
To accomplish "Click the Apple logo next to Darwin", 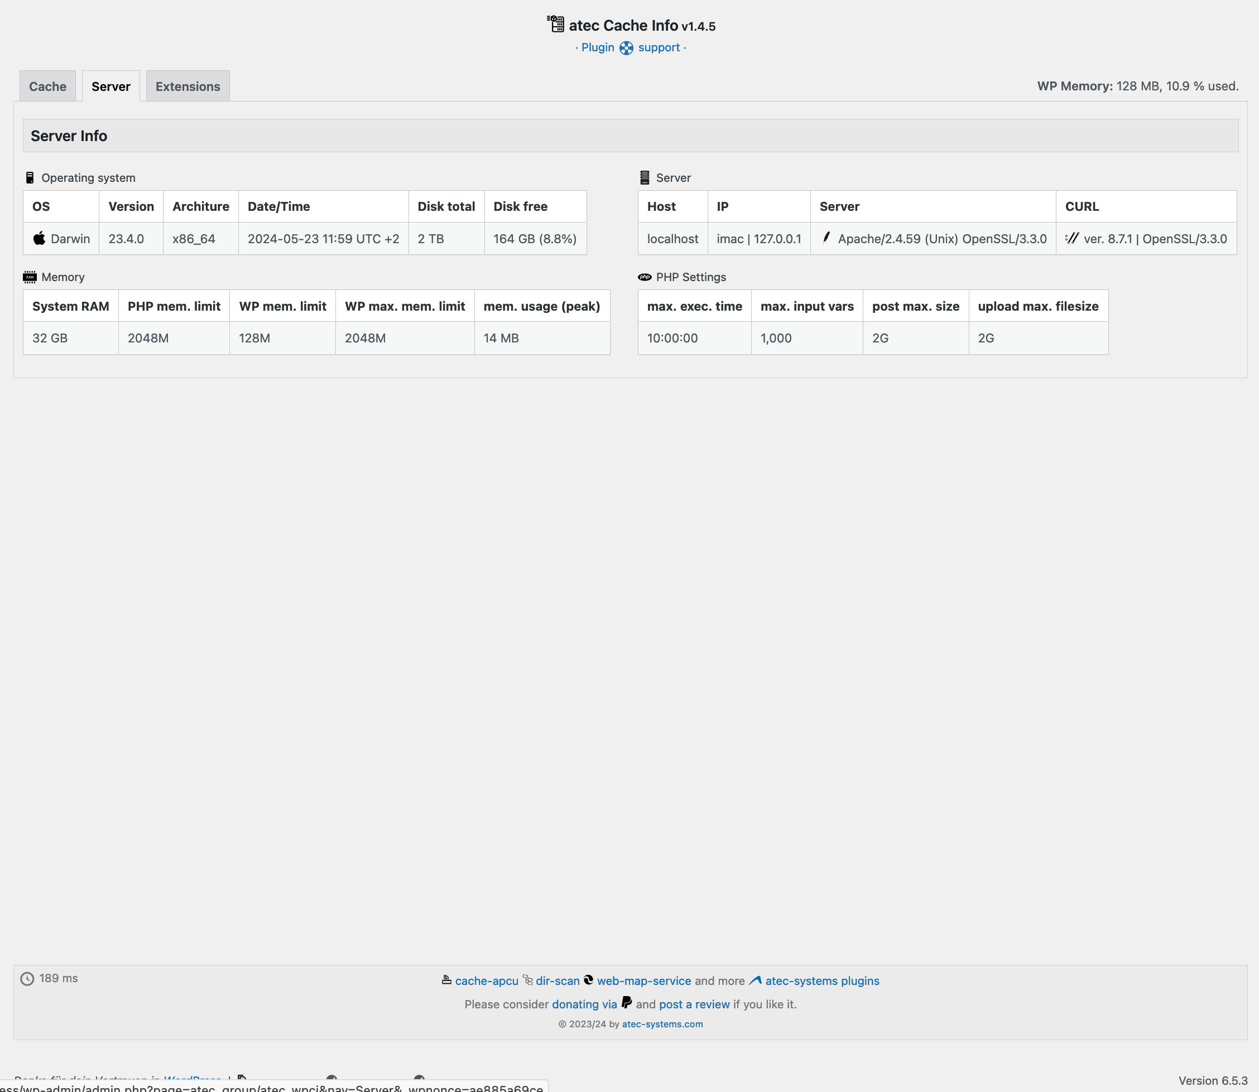I will 39,238.
